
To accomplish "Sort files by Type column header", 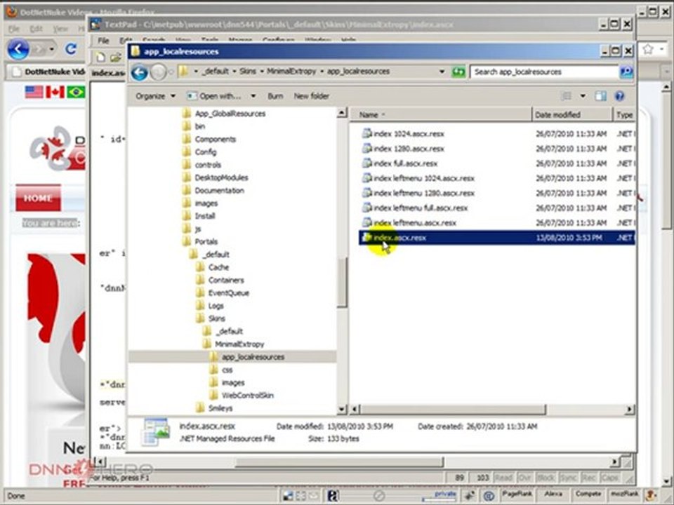I will pos(624,114).
